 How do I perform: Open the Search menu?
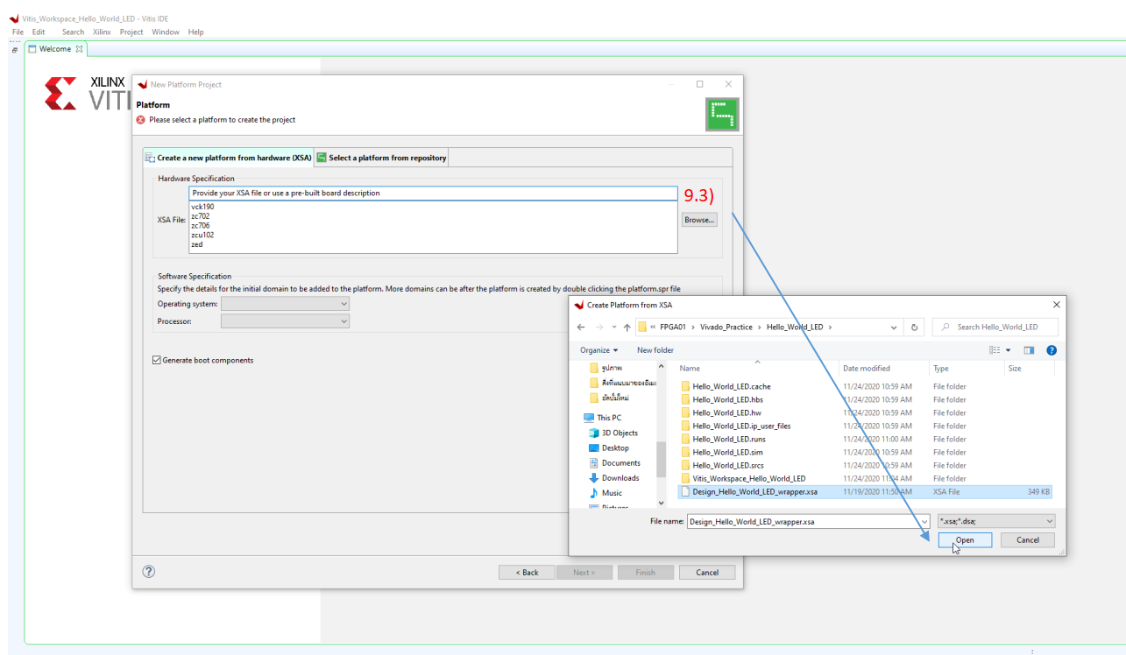tap(73, 32)
